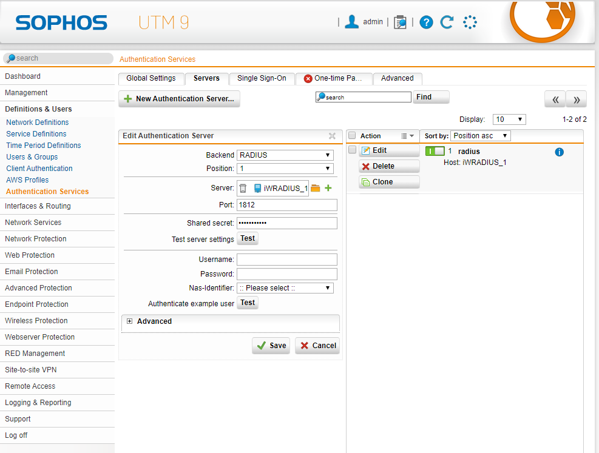The width and height of the screenshot is (599, 453).
Task: Click the Save button
Action: click(x=271, y=346)
